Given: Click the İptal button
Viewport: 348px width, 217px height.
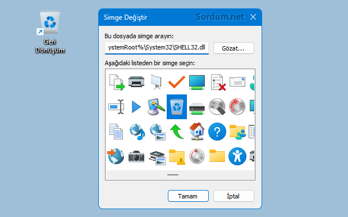Looking at the screenshot, I should (233, 196).
